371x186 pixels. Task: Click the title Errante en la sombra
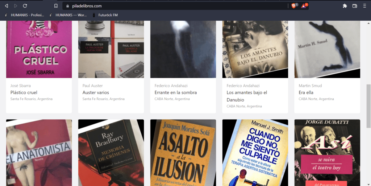pyautogui.click(x=176, y=92)
